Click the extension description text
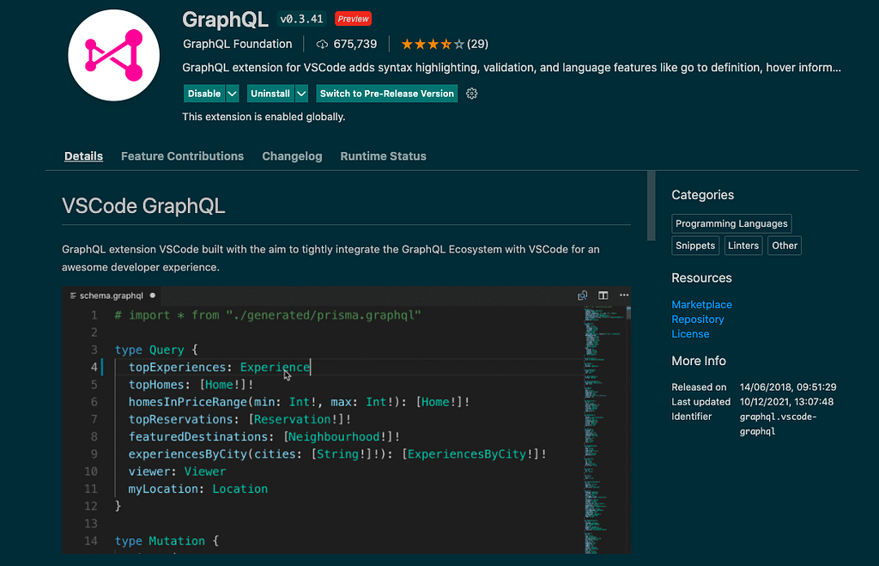879x566 pixels. point(512,67)
